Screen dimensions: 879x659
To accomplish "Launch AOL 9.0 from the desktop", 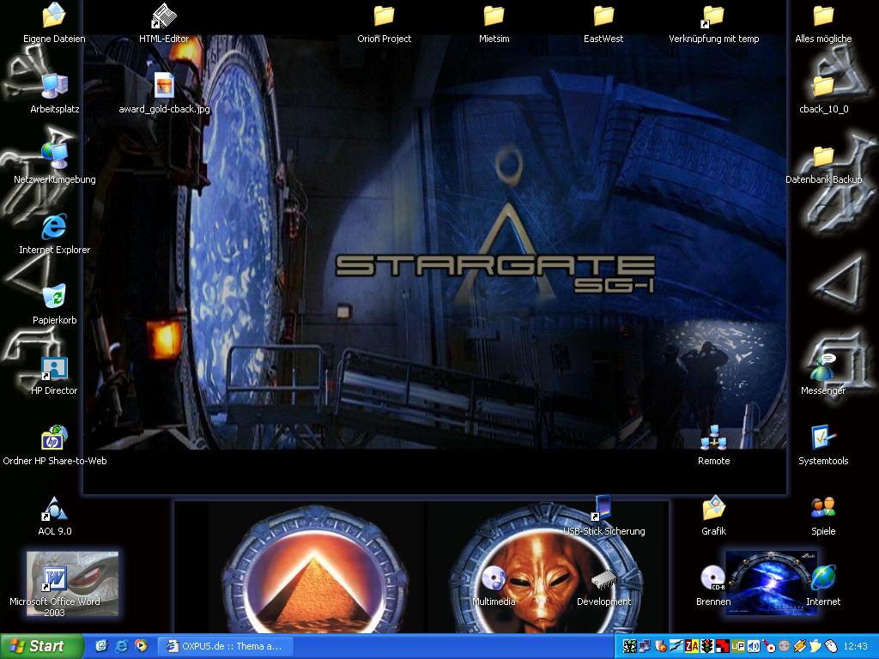I will pos(54,509).
